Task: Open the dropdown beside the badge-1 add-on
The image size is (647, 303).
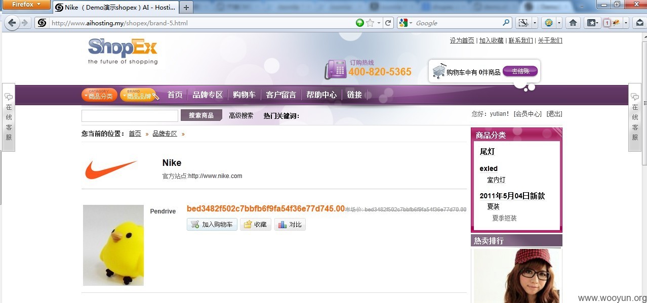Action: pyautogui.click(x=626, y=23)
